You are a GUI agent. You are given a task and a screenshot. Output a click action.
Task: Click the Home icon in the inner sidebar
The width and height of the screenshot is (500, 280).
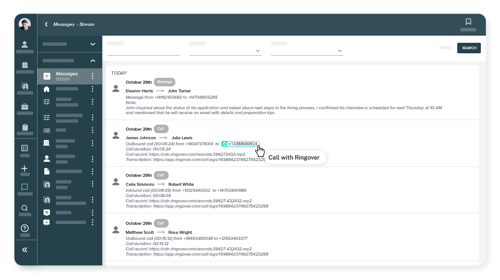tap(47, 89)
